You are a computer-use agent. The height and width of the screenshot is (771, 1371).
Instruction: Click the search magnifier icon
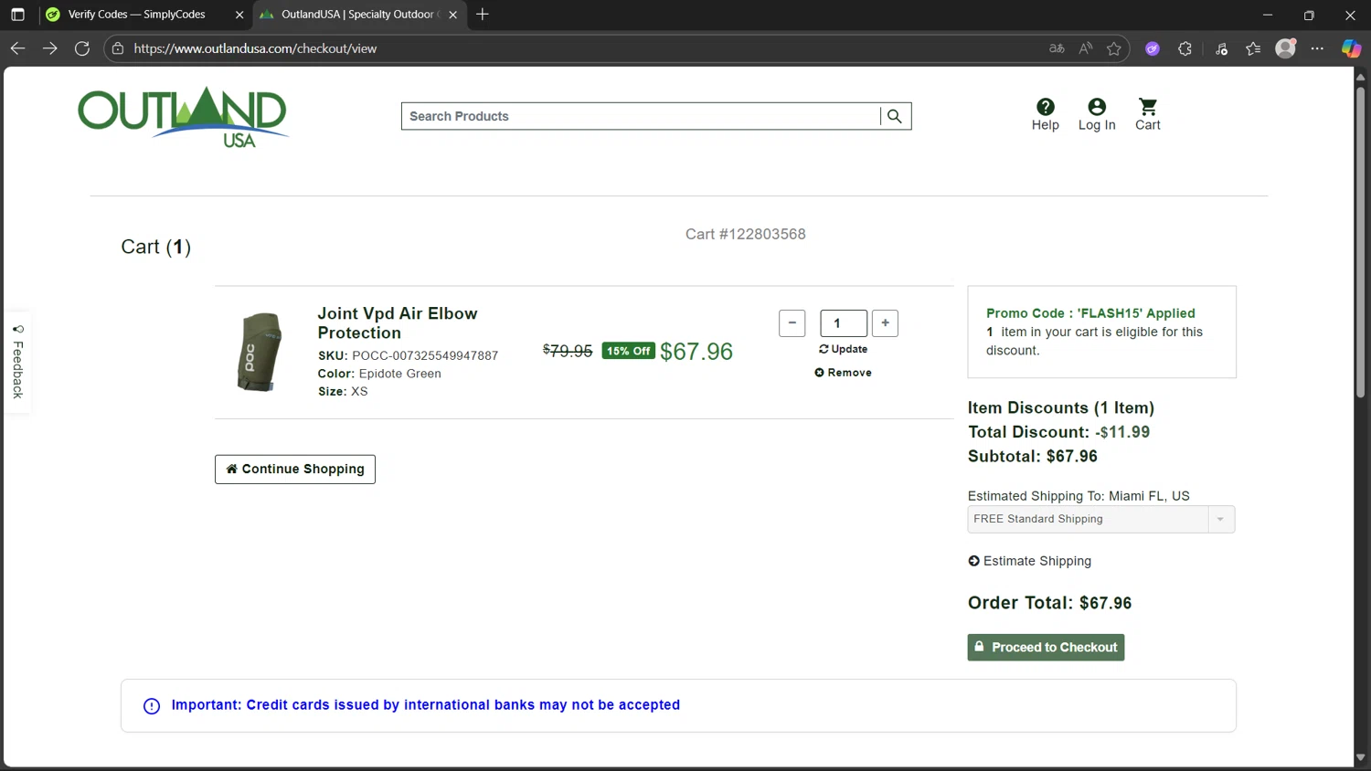(x=895, y=116)
